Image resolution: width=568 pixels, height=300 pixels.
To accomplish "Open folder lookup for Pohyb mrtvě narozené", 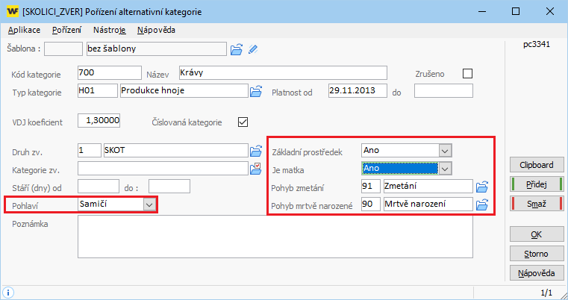I will point(482,204).
